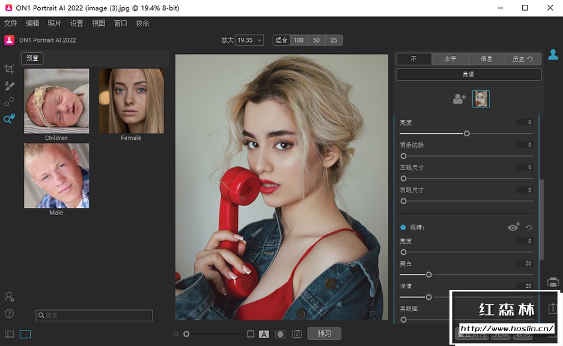Click the eye whitening slider handle
The height and width of the screenshot is (346, 563).
(428, 275)
